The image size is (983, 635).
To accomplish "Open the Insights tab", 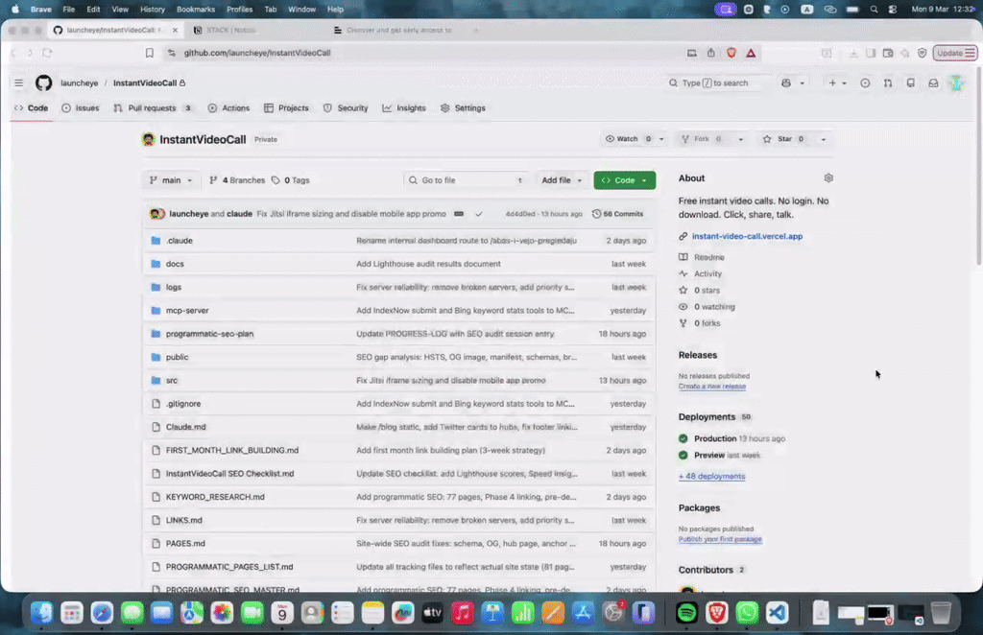I will (x=404, y=107).
